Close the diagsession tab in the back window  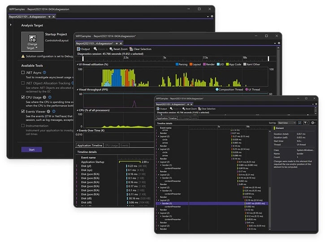click(54, 17)
